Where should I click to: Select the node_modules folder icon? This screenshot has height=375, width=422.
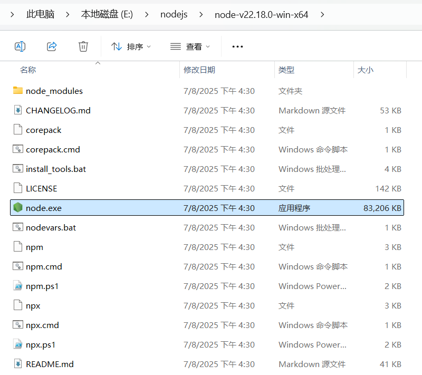pyautogui.click(x=18, y=91)
